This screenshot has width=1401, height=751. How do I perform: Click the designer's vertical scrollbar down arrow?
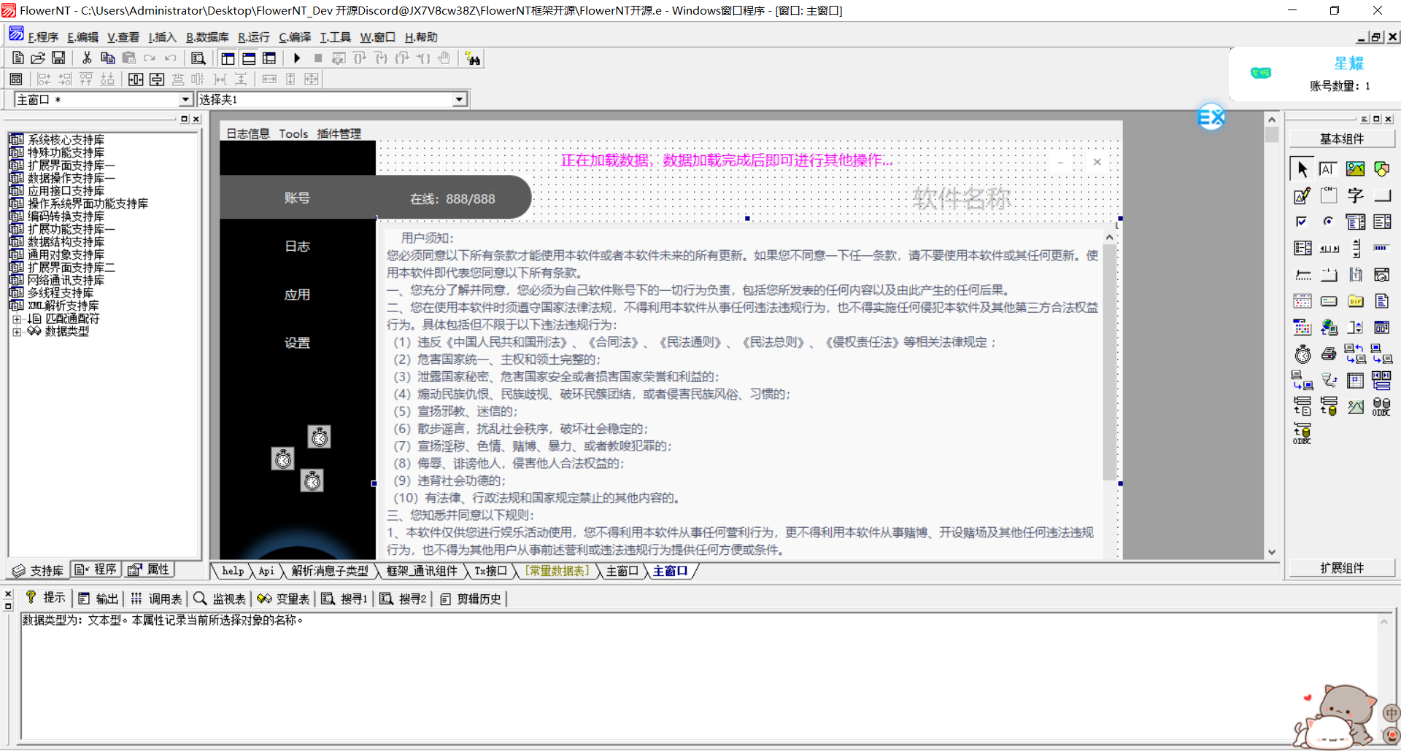[x=1272, y=552]
